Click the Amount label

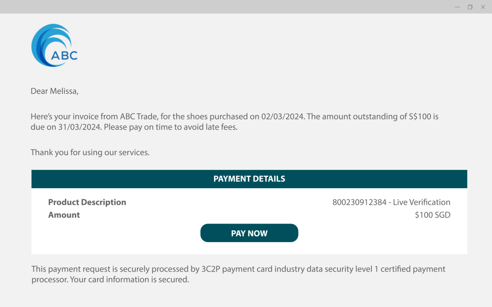(64, 215)
